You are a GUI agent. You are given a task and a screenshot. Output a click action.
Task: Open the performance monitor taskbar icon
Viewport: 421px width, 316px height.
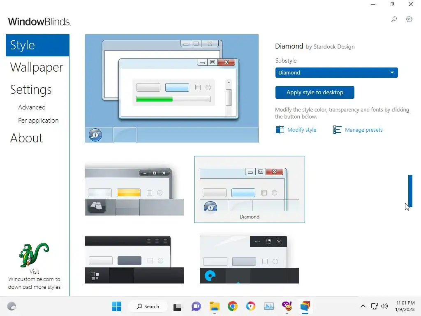269,306
